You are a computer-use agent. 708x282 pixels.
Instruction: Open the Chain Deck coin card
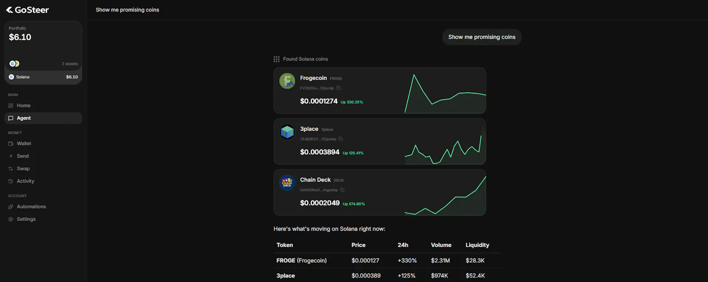[380, 193]
